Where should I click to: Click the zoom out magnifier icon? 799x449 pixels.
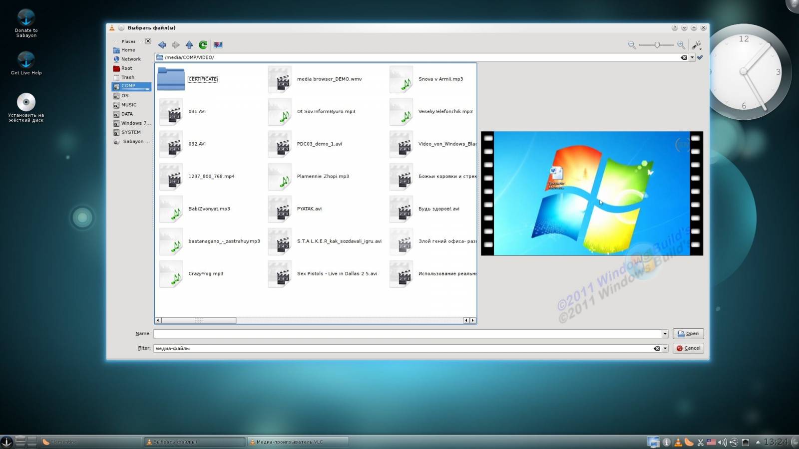pyautogui.click(x=632, y=45)
